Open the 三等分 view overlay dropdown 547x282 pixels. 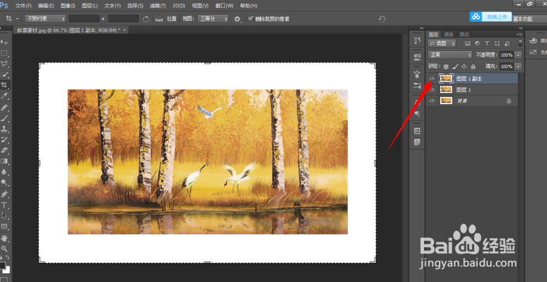(x=213, y=19)
